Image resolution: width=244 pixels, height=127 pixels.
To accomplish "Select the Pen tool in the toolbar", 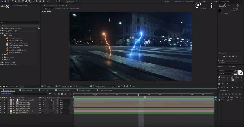I will pos(26,1).
